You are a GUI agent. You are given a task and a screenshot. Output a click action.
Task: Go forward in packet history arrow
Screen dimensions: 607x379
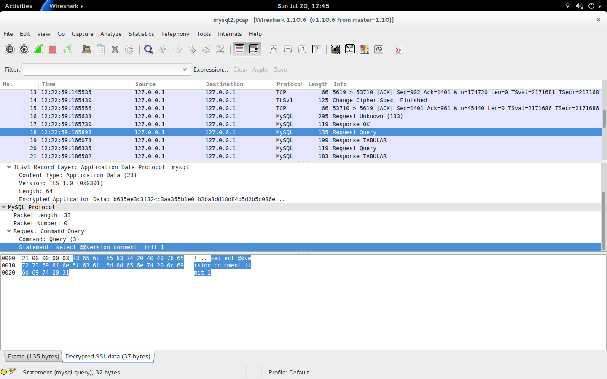[177, 49]
